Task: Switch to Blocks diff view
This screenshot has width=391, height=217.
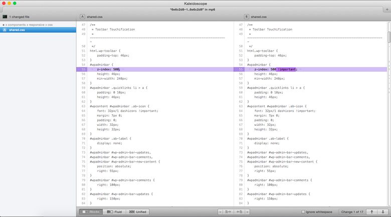Action: pyautogui.click(x=91, y=212)
